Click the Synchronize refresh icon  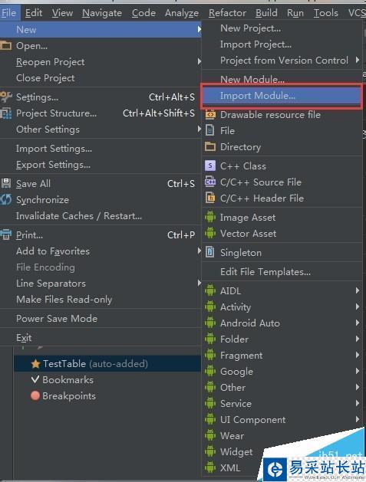(6, 199)
